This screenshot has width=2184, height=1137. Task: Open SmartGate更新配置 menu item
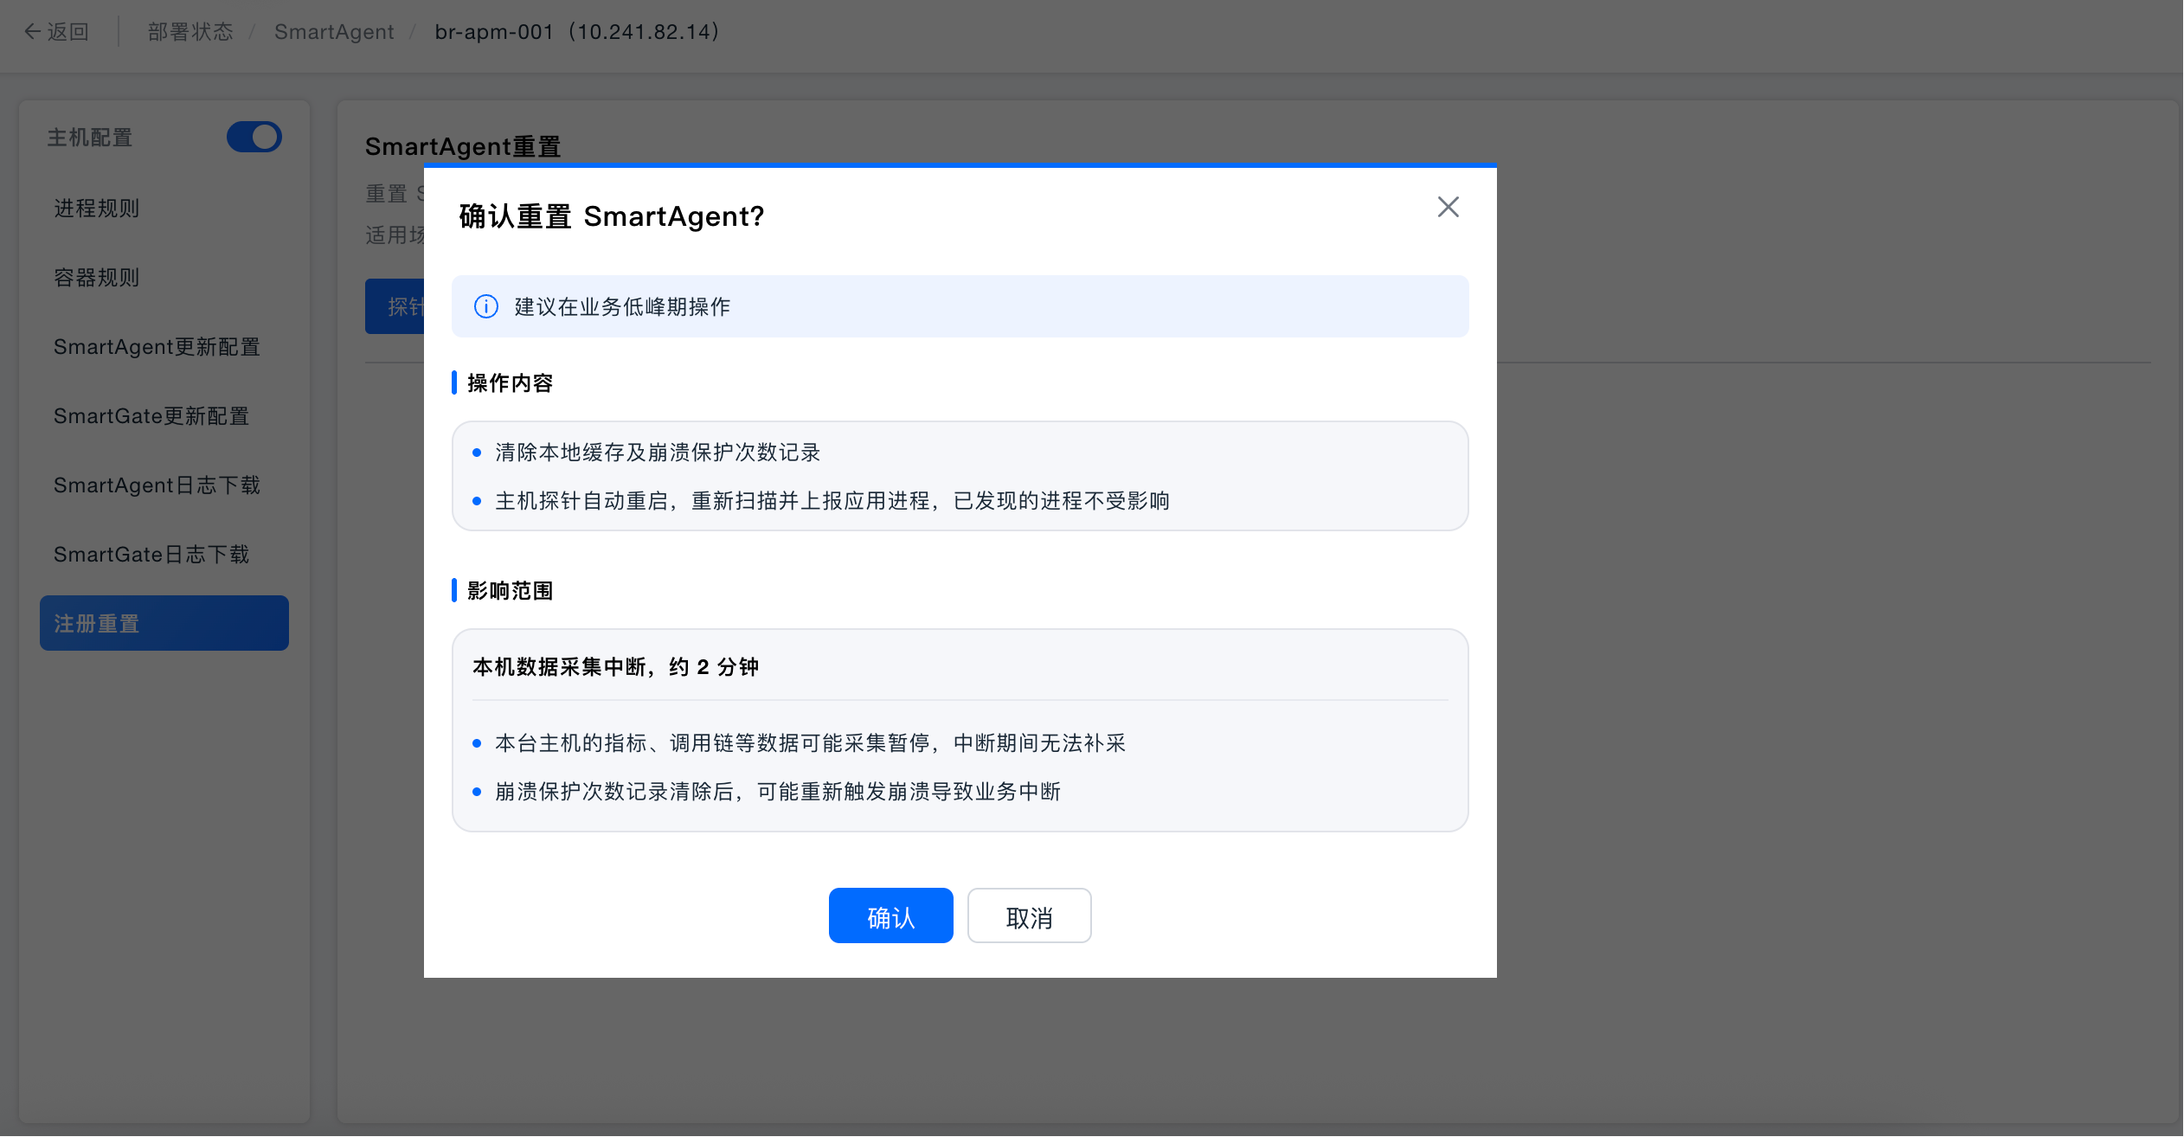coord(164,415)
